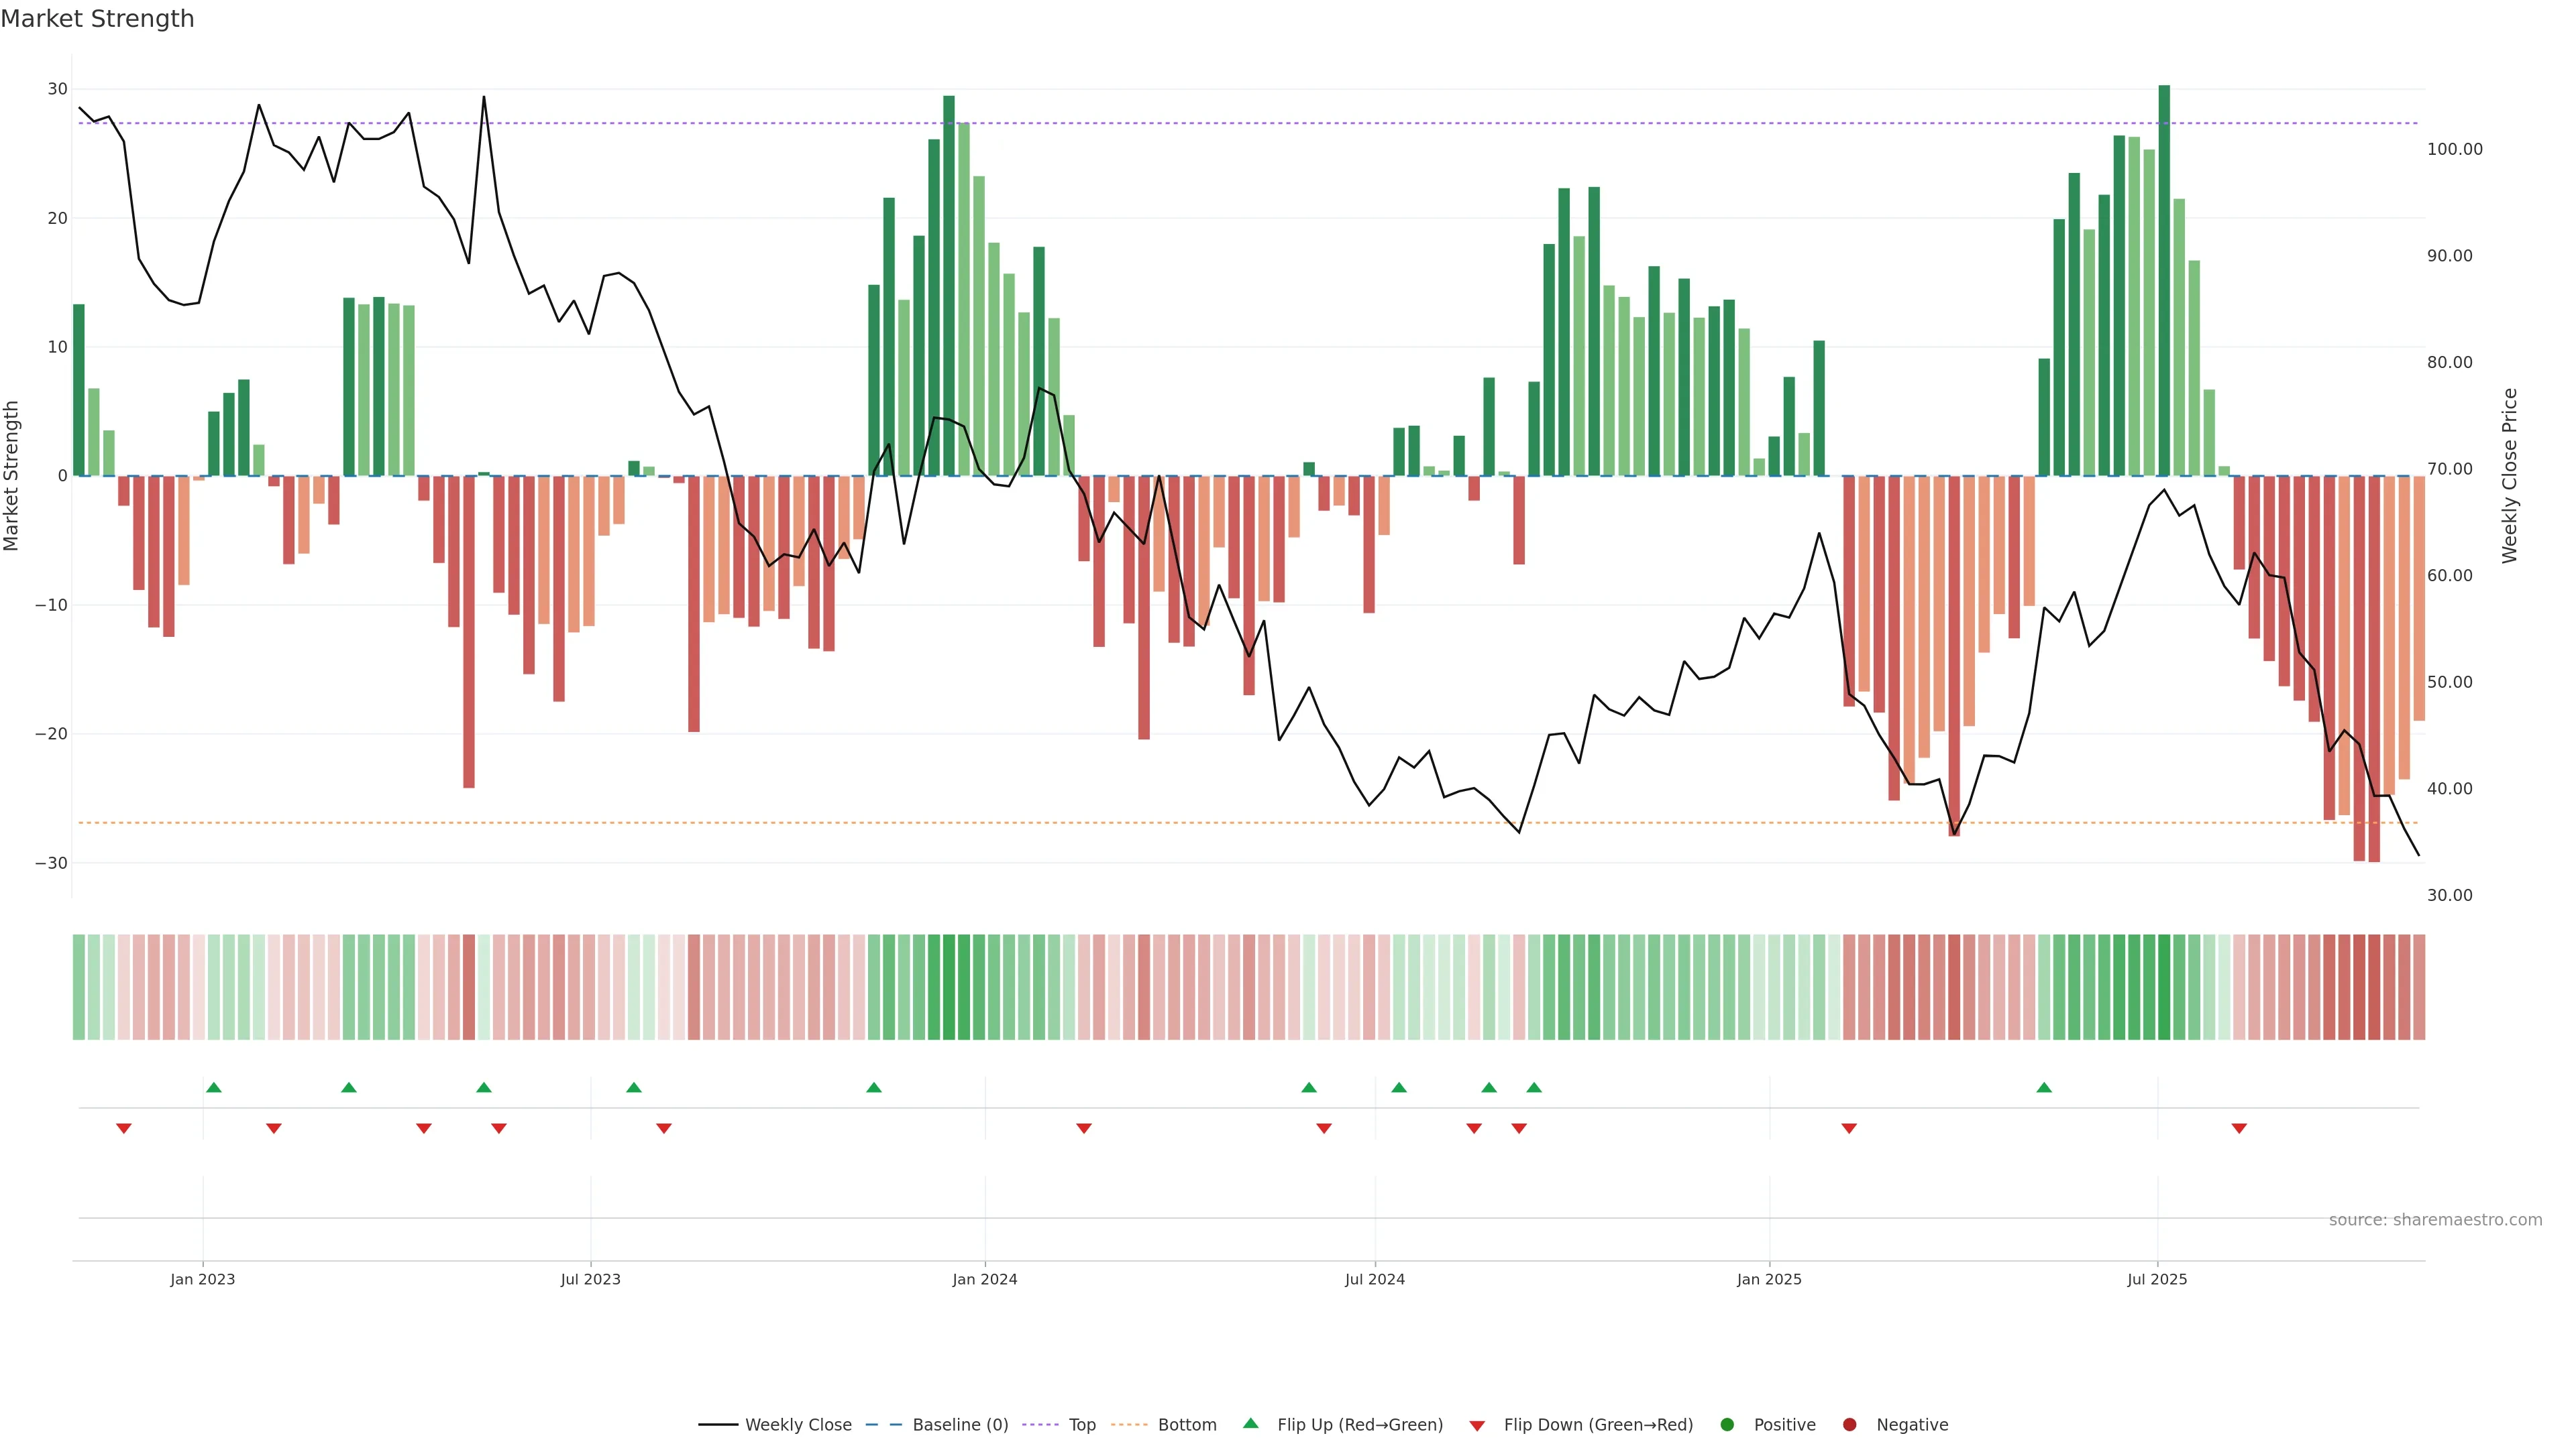
Task: Click the Negative red circle legend icon
Action: pyautogui.click(x=1849, y=1425)
